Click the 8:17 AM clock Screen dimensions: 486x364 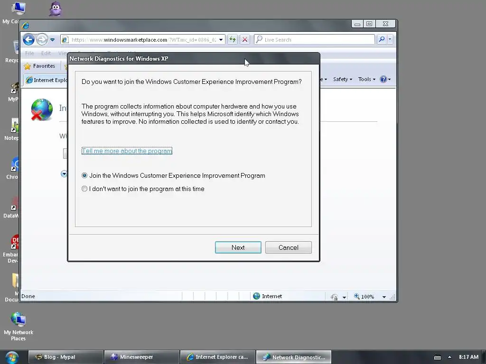coord(468,357)
